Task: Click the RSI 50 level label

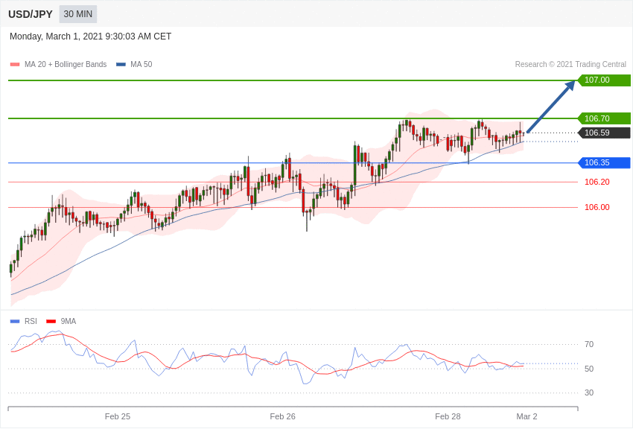Action: 589,369
